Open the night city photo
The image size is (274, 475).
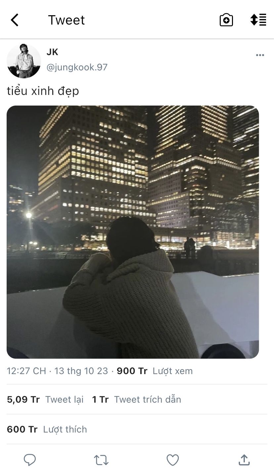(133, 232)
